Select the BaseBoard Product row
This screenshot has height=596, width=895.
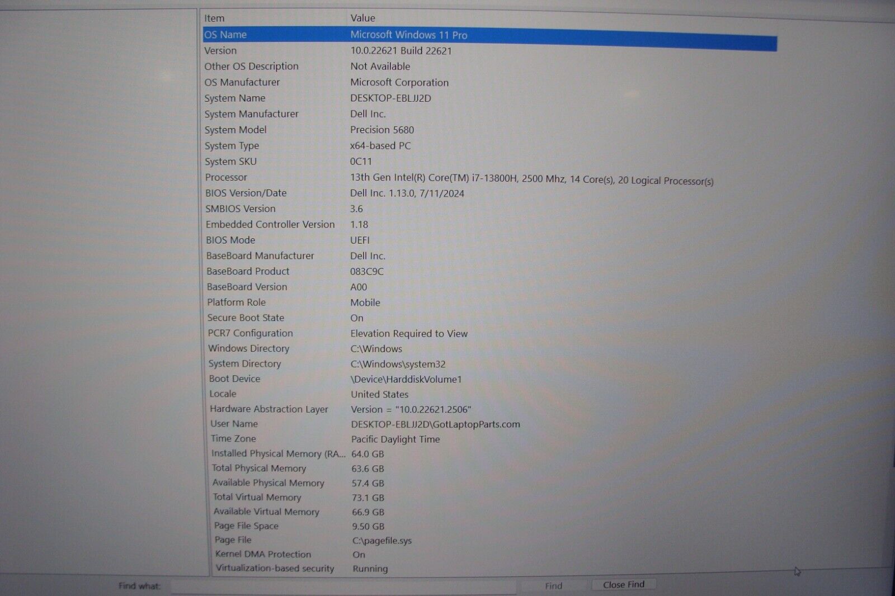tap(490, 271)
